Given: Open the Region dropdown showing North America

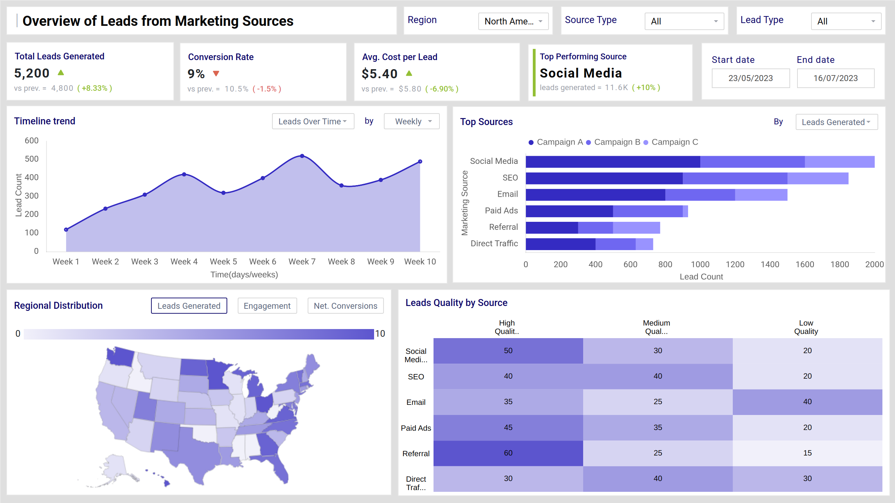Looking at the screenshot, I should [513, 21].
